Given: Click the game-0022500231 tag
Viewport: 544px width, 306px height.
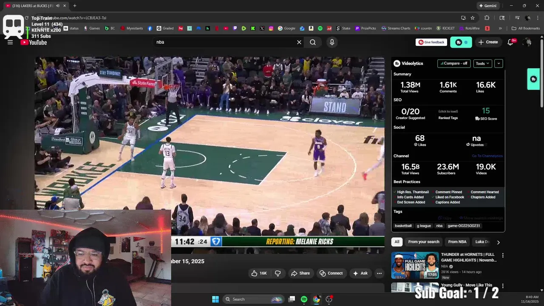Looking at the screenshot, I should pos(464,226).
